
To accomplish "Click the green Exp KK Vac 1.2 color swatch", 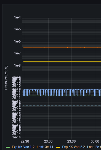I will (8, 147).
